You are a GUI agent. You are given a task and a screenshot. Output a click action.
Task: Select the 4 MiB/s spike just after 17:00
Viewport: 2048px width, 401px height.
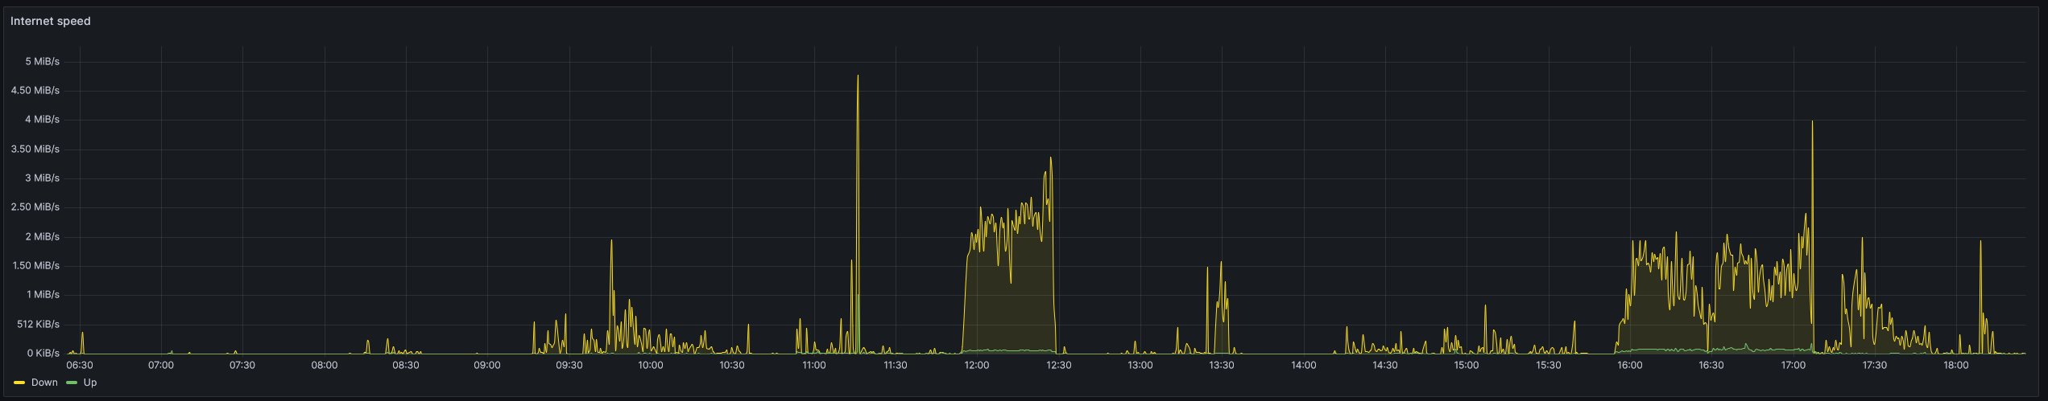pos(1812,123)
